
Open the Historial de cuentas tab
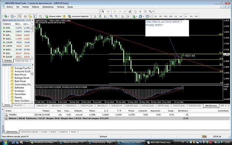[x=29, y=132]
